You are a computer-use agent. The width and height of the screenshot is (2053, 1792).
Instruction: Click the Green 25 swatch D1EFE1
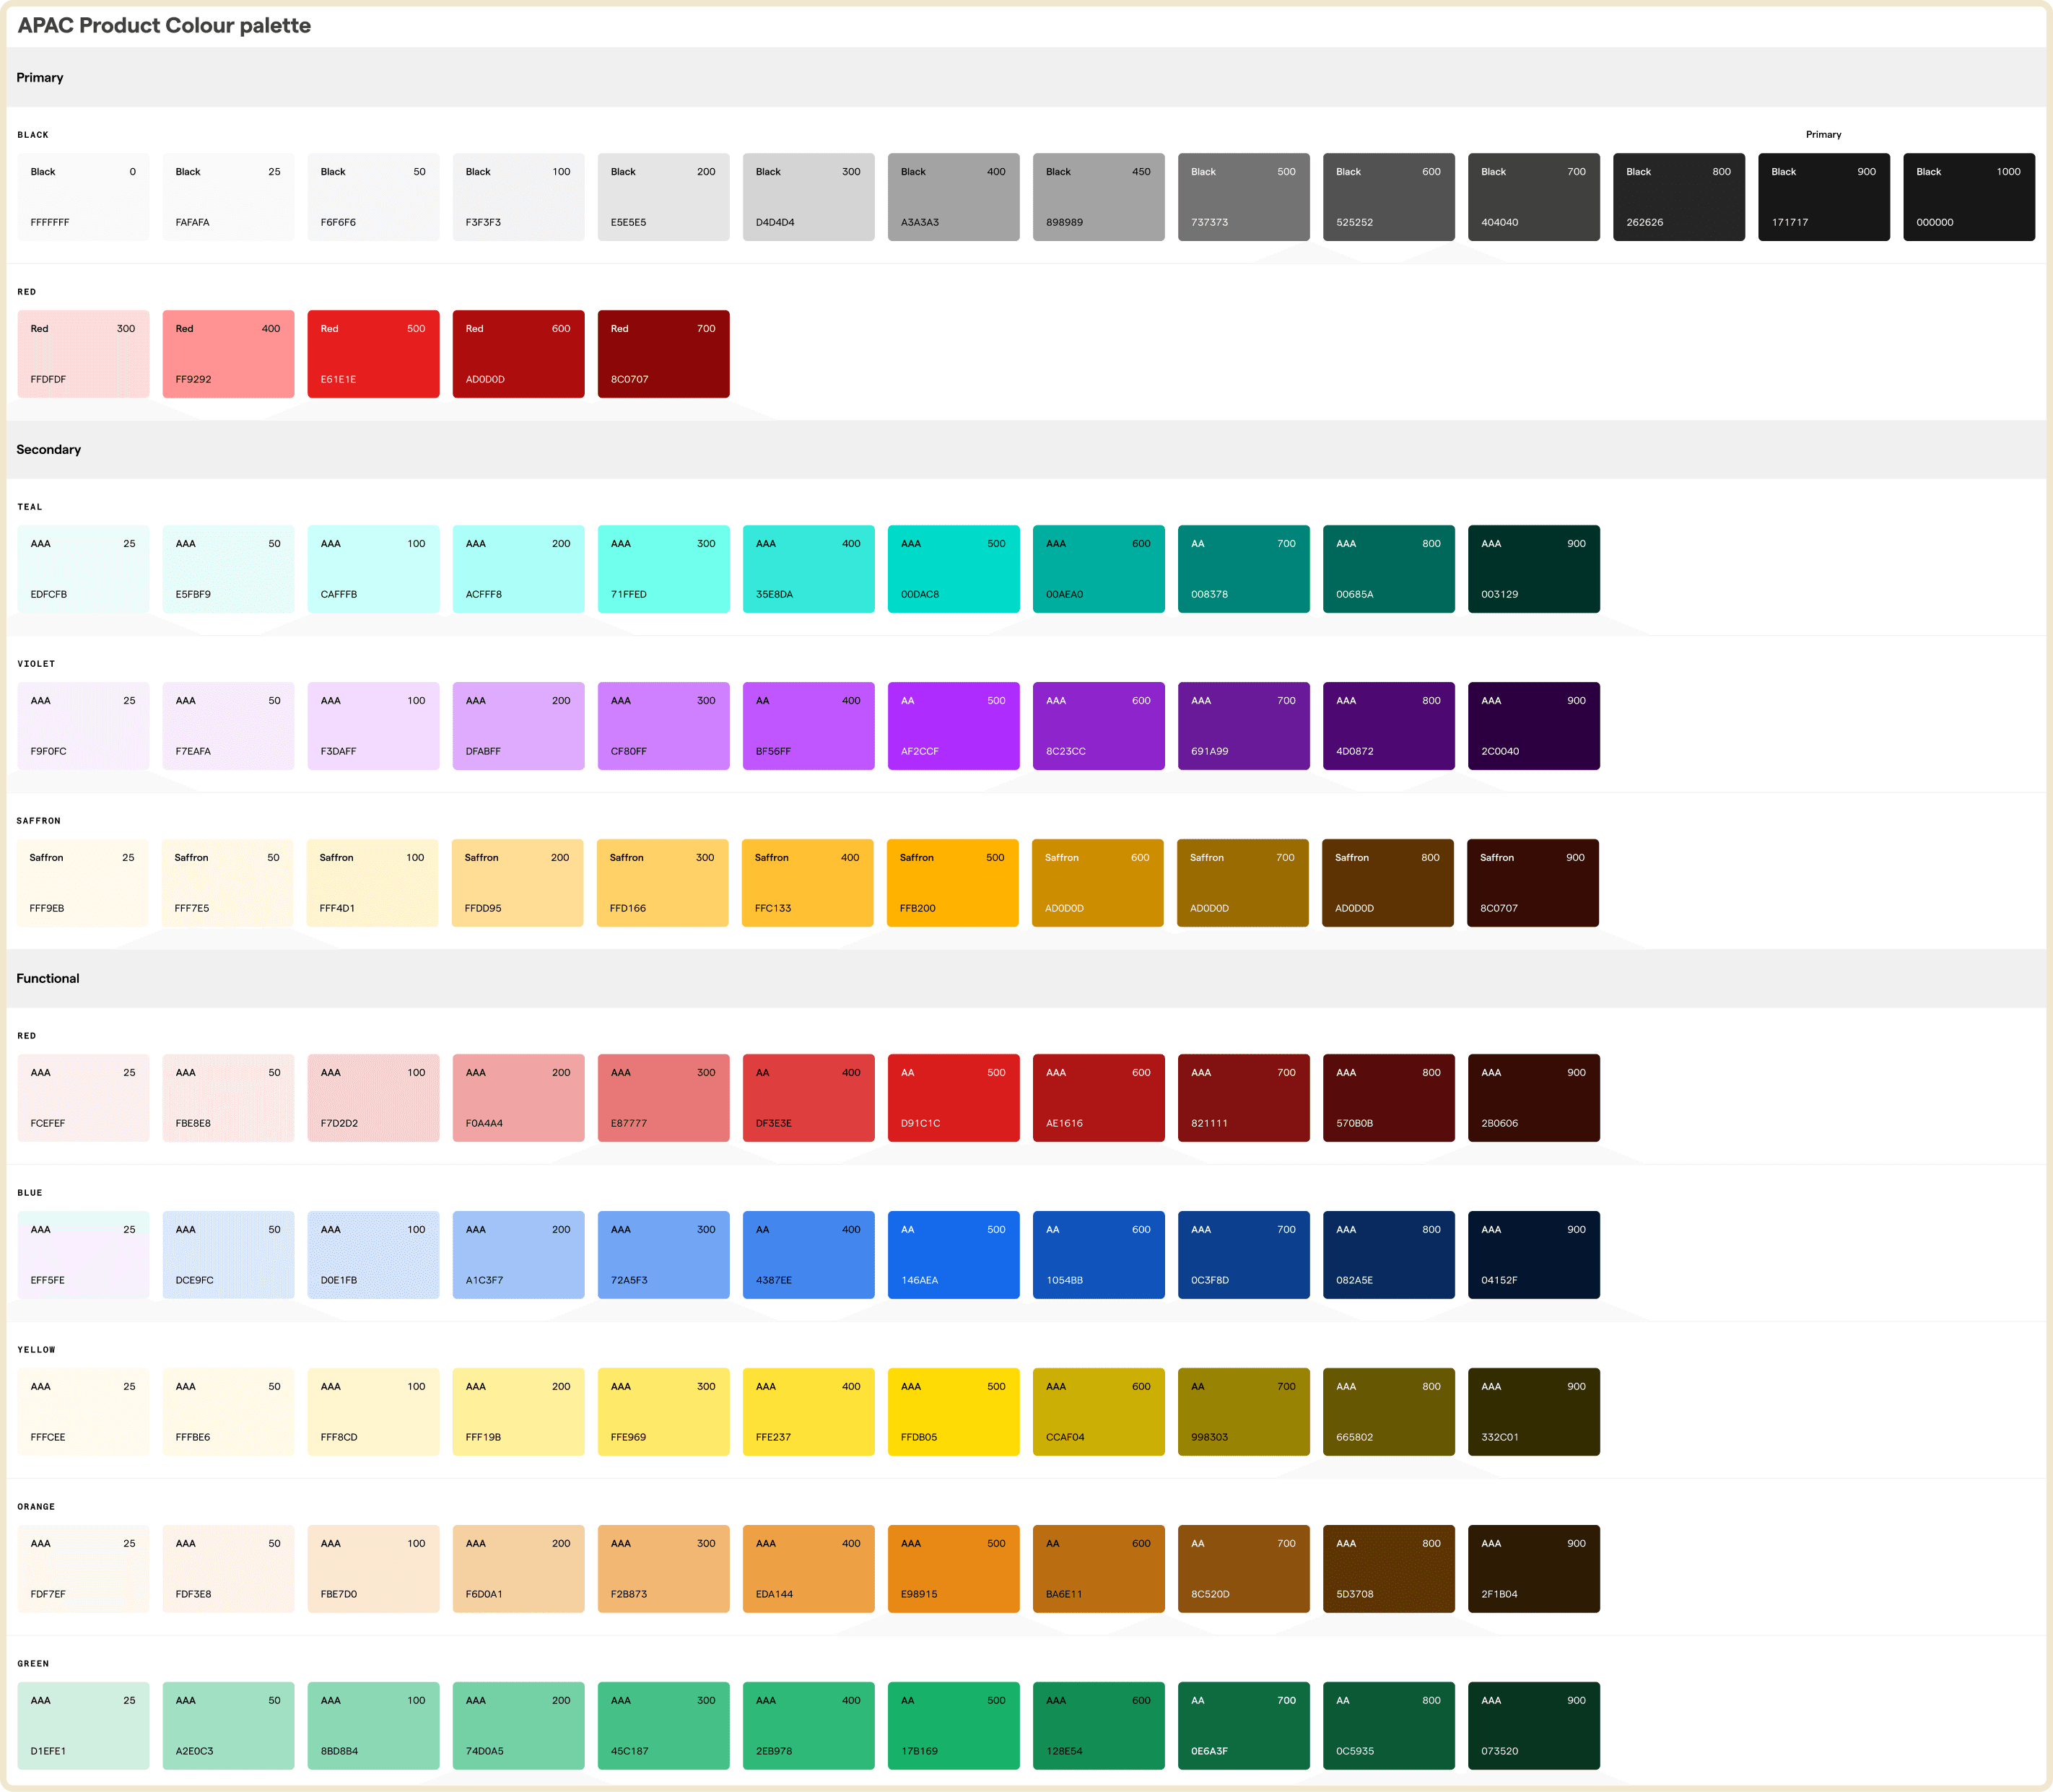coord(83,1726)
